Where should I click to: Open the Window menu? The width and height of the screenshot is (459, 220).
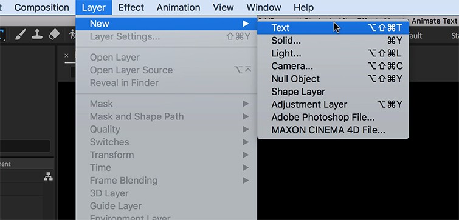(264, 7)
